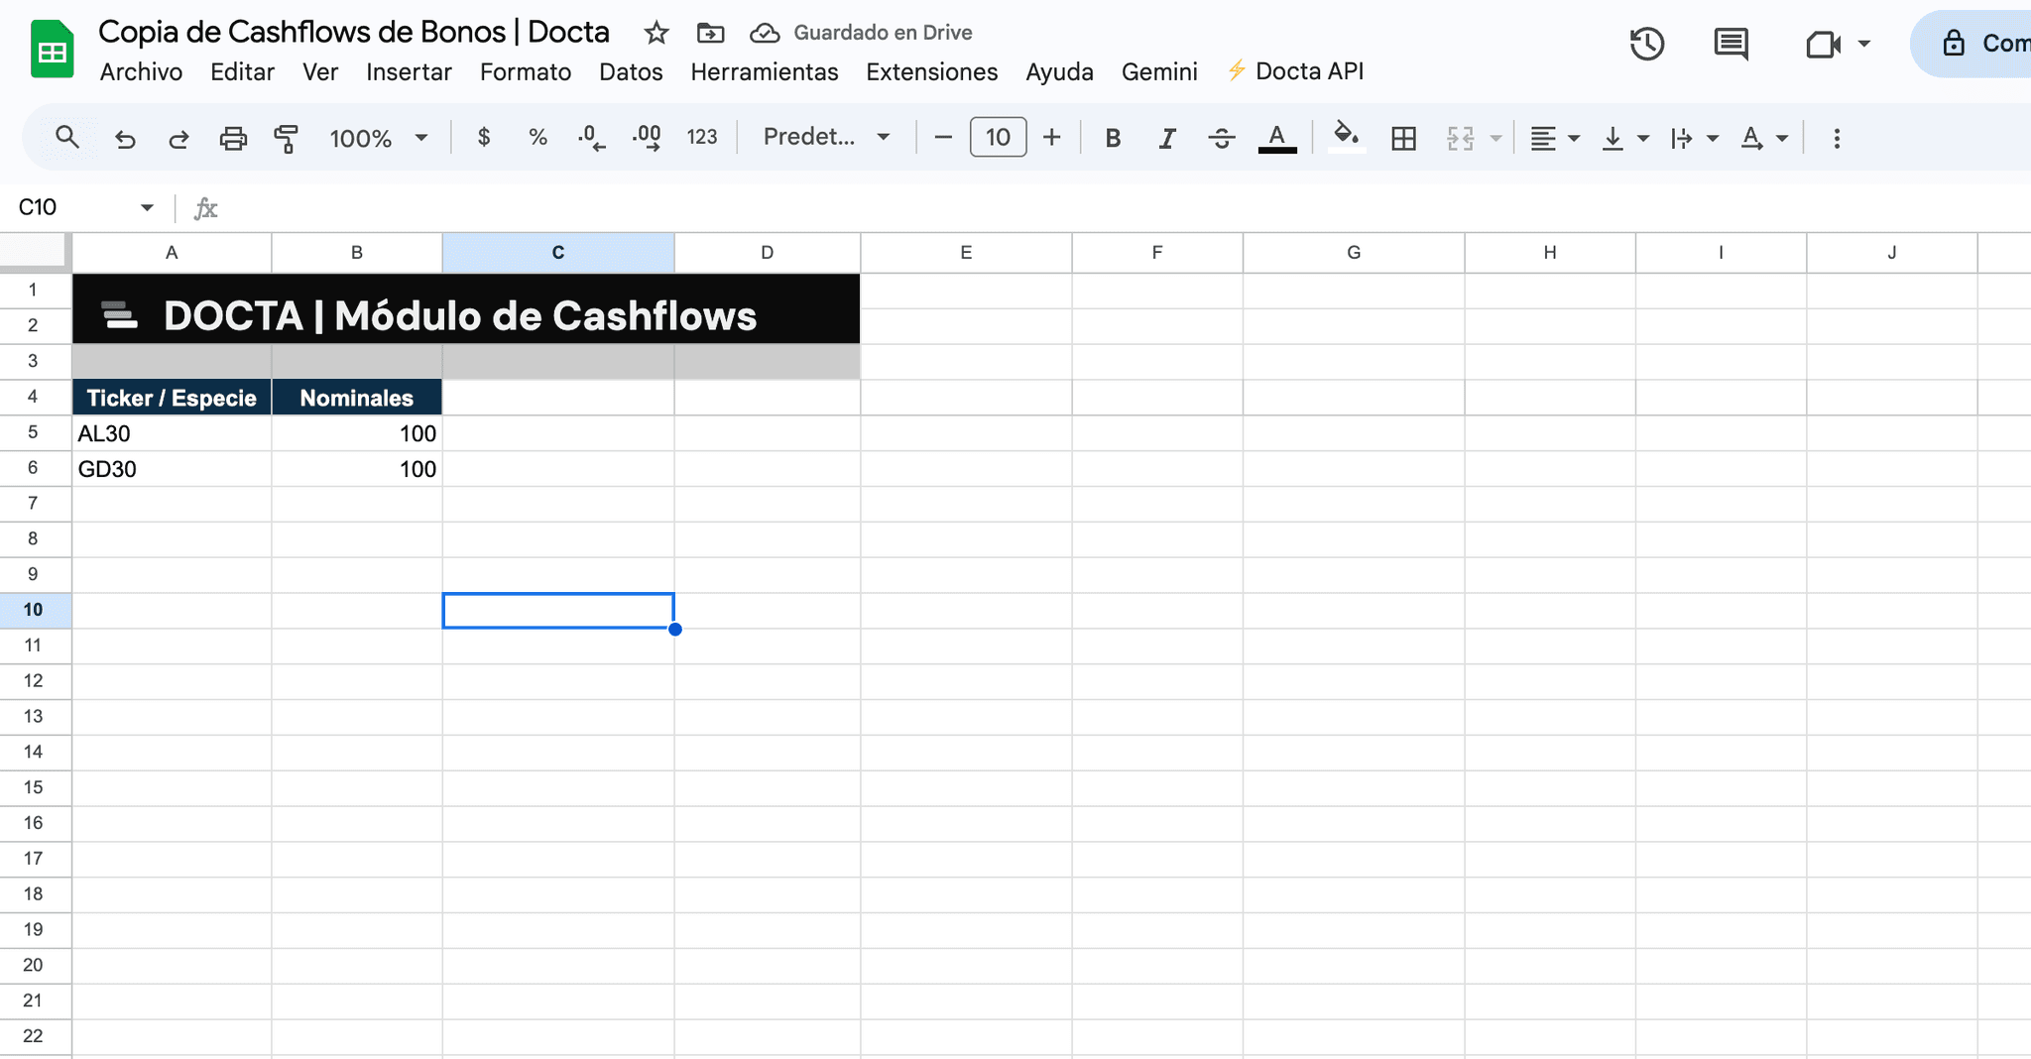The height and width of the screenshot is (1059, 2031).
Task: Select the cell containing AL30
Action: (172, 433)
